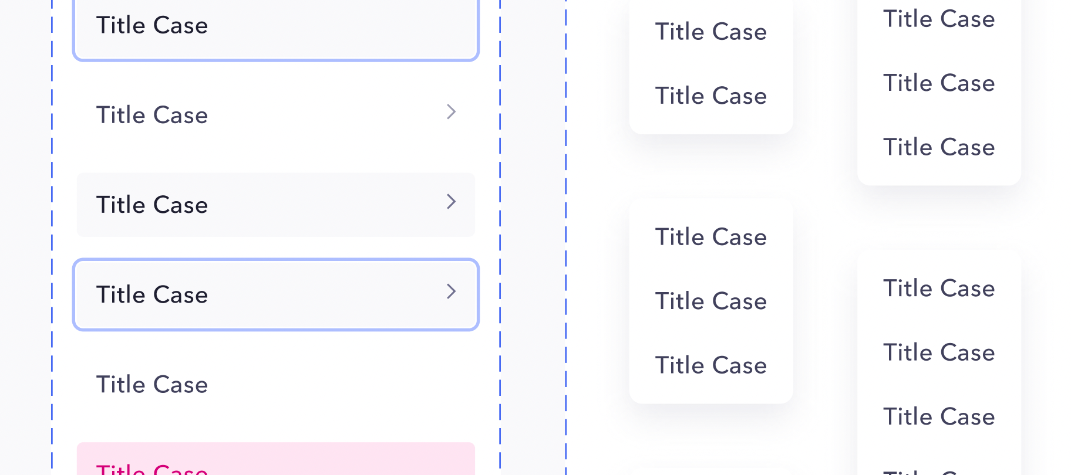Expand the focused Title Case item with blue border

pos(451,291)
